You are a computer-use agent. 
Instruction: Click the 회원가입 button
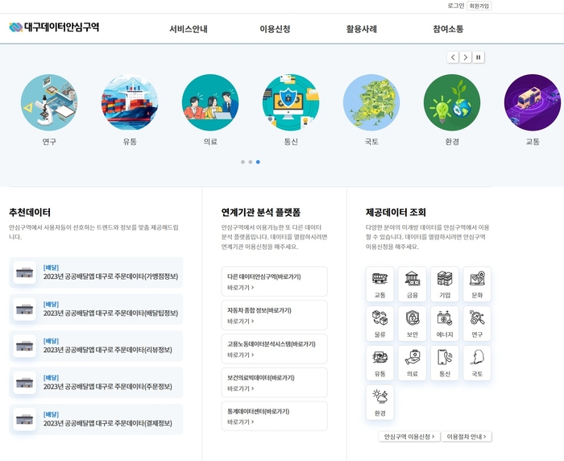(x=479, y=6)
